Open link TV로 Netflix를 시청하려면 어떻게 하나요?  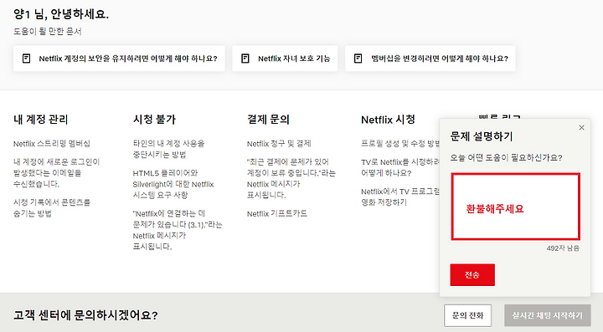400,167
